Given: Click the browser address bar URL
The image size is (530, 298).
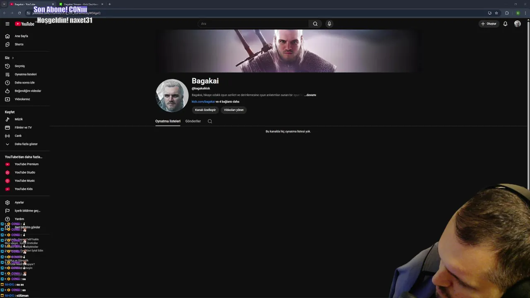Looking at the screenshot, I should click(x=66, y=13).
